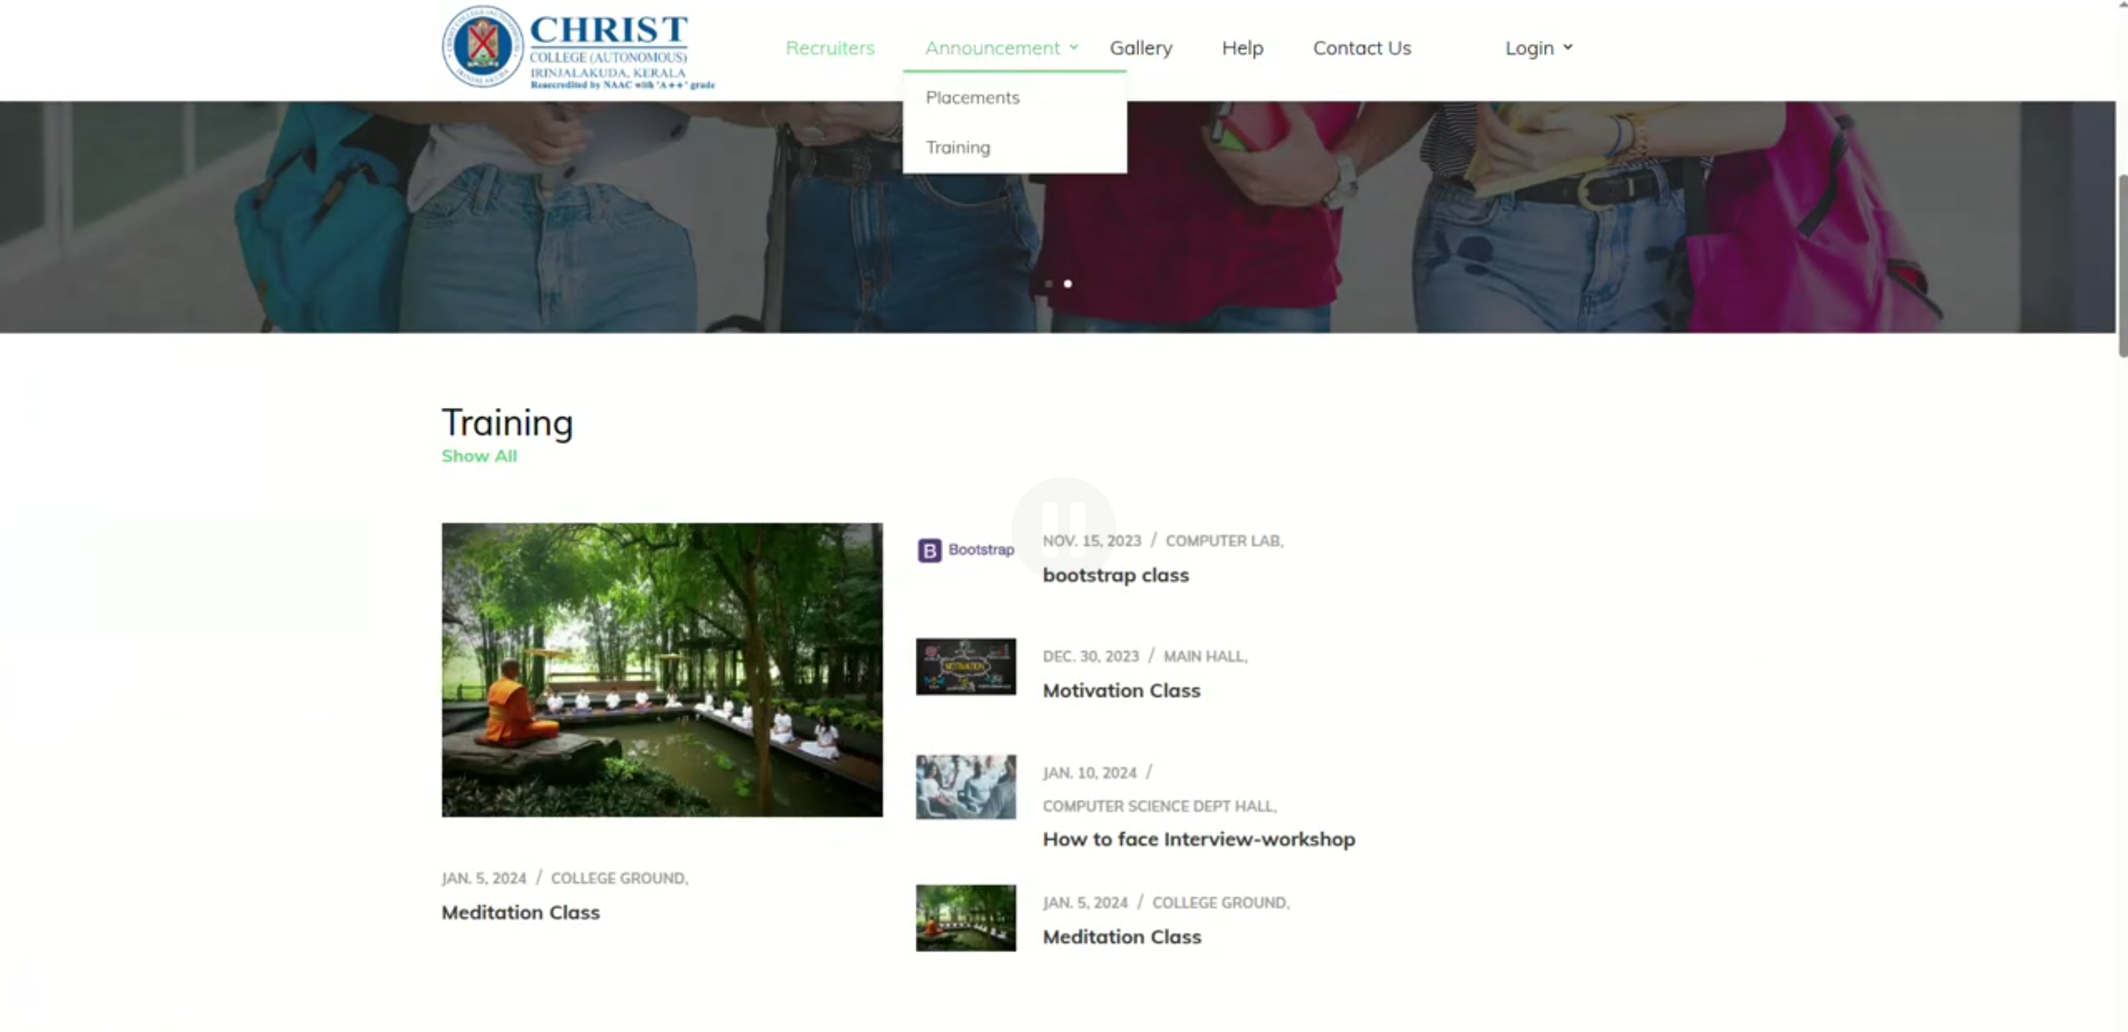The height and width of the screenshot is (1032, 2128).
Task: Click the 'COMPUTER LAB,' venue text
Action: [1224, 541]
